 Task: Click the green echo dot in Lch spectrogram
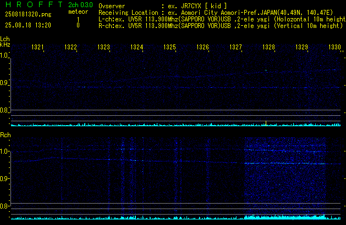pyautogui.click(x=266, y=70)
